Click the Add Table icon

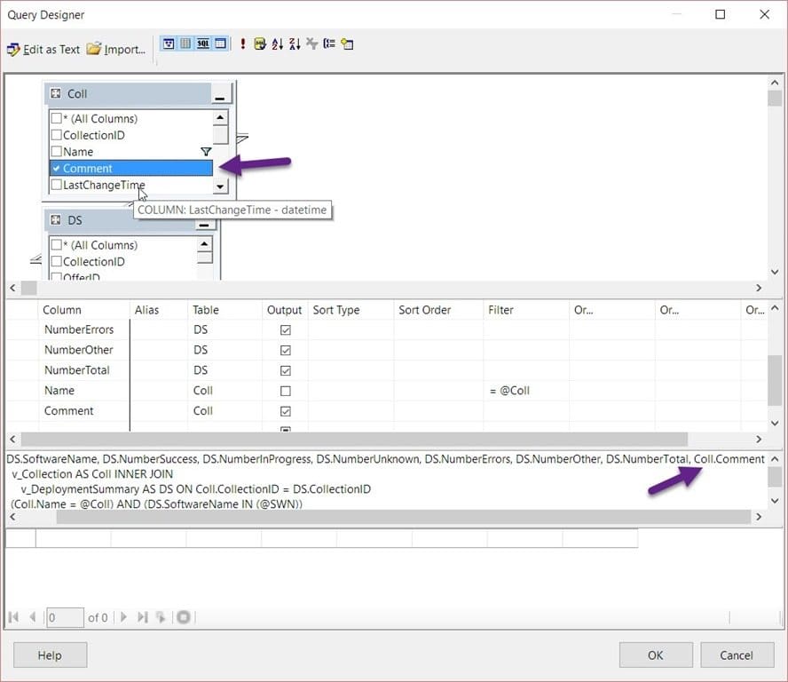click(x=347, y=44)
